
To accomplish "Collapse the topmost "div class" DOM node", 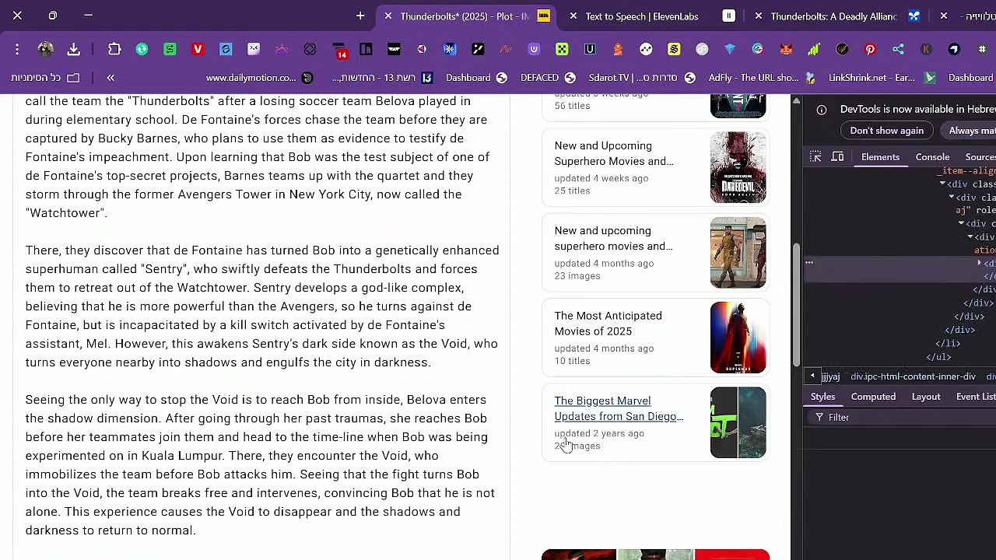I will [x=942, y=184].
